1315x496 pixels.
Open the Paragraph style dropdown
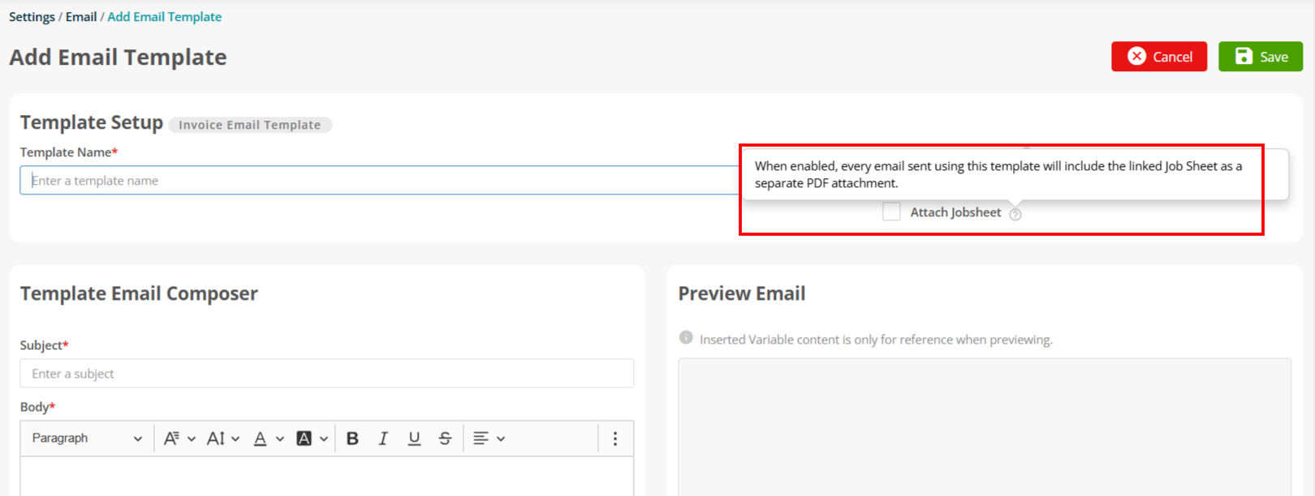tap(87, 438)
